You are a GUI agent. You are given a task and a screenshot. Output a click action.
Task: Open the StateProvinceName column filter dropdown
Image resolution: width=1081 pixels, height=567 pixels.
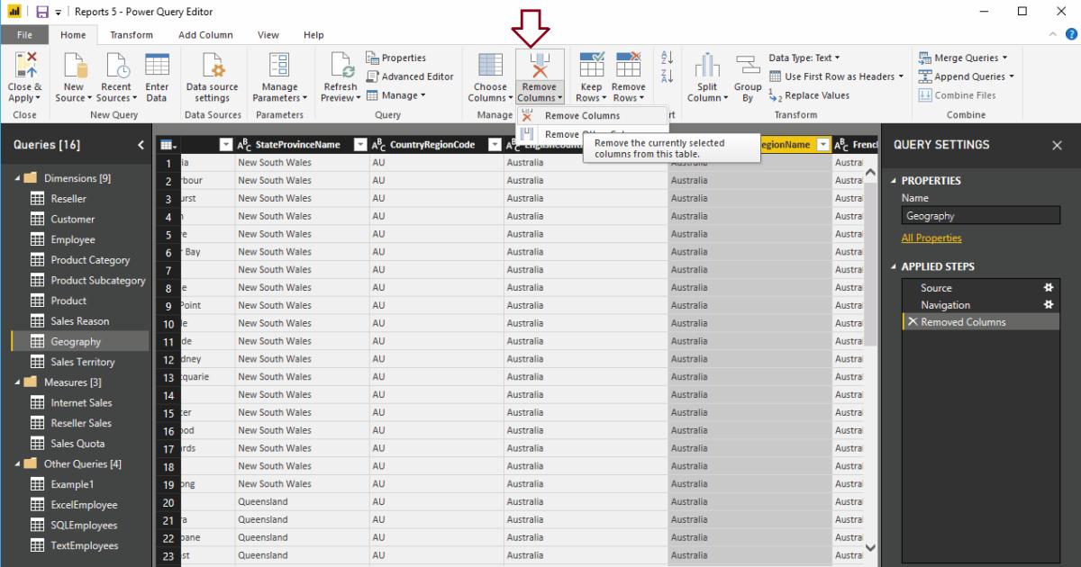pos(360,144)
